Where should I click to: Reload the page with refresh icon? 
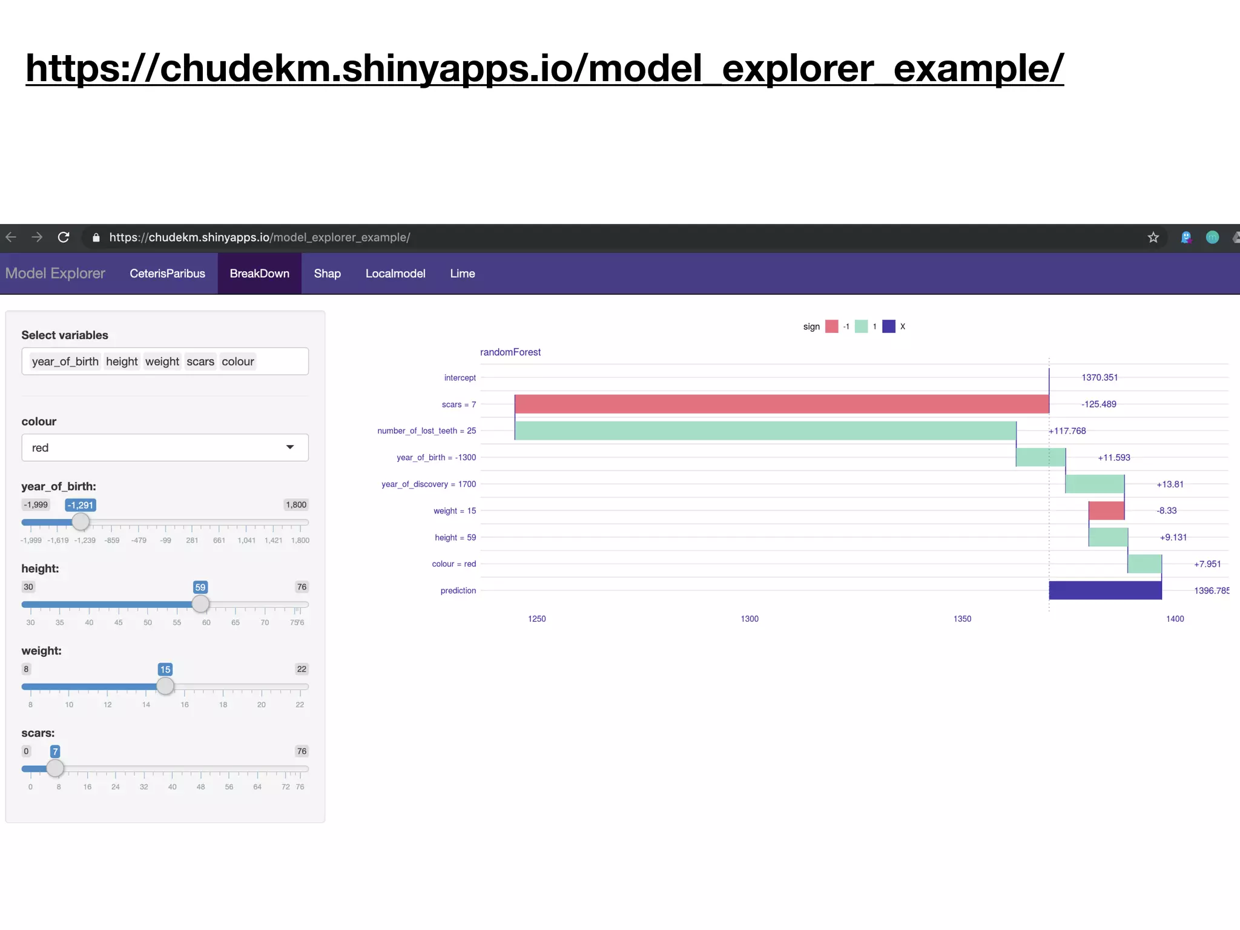coord(64,237)
